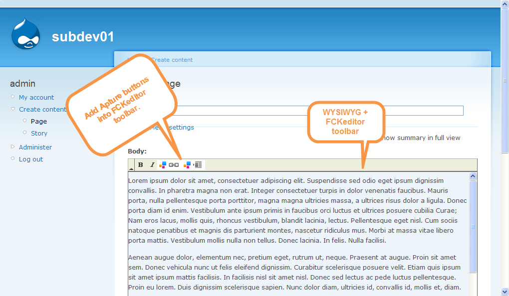The width and height of the screenshot is (509, 296).
Task: Open the small arrow next to the block icon
Action: click(x=194, y=164)
